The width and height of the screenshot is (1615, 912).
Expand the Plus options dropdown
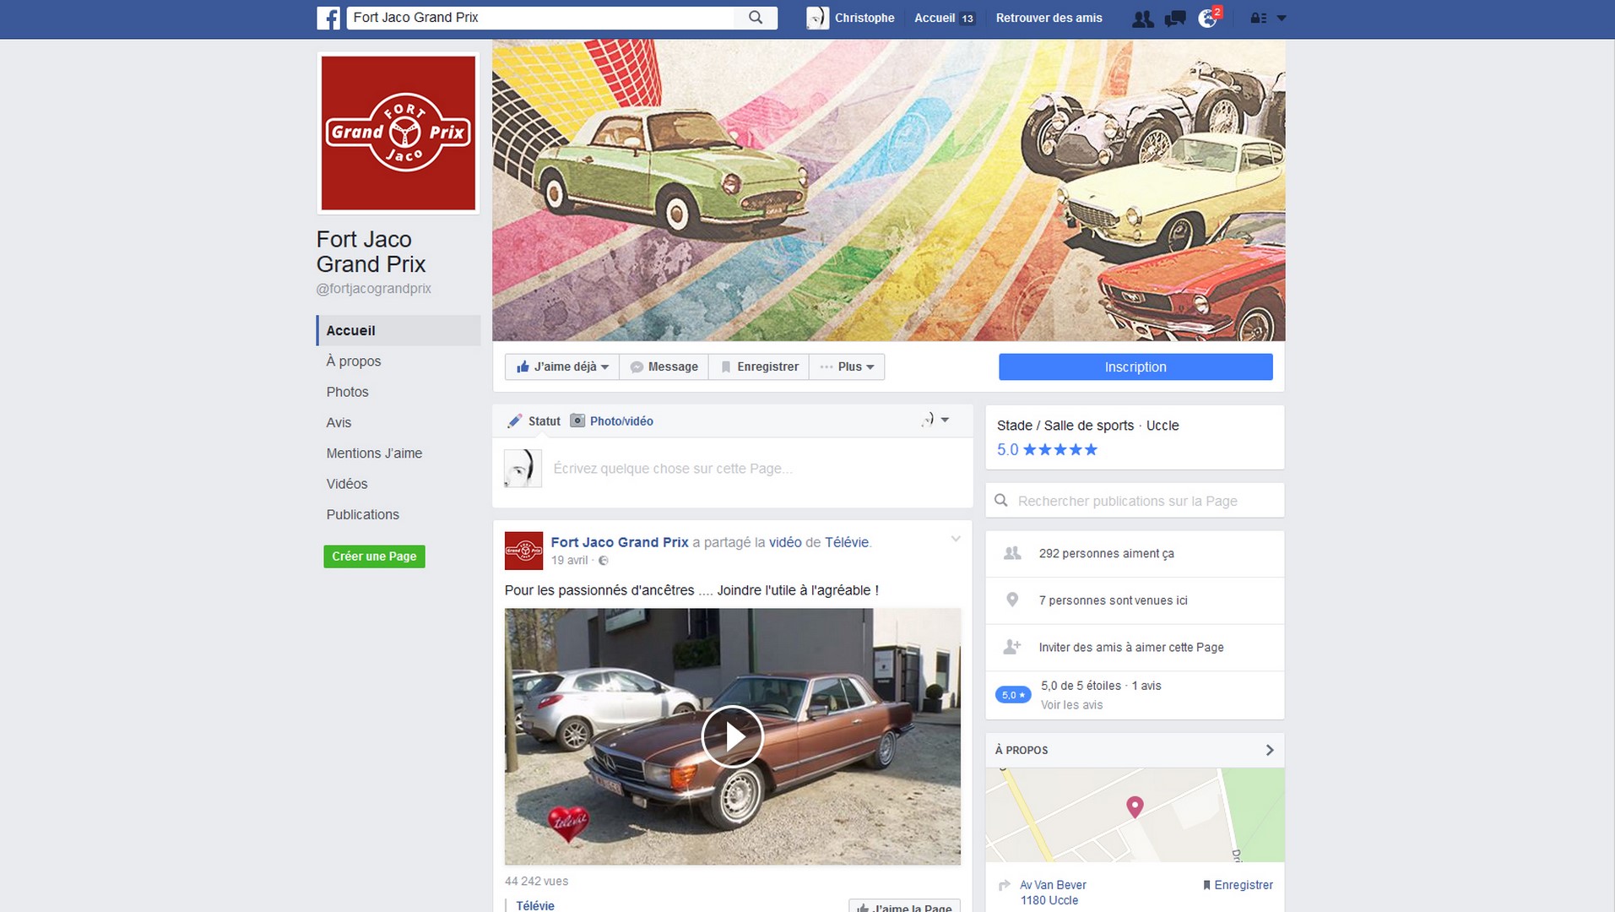(x=847, y=366)
